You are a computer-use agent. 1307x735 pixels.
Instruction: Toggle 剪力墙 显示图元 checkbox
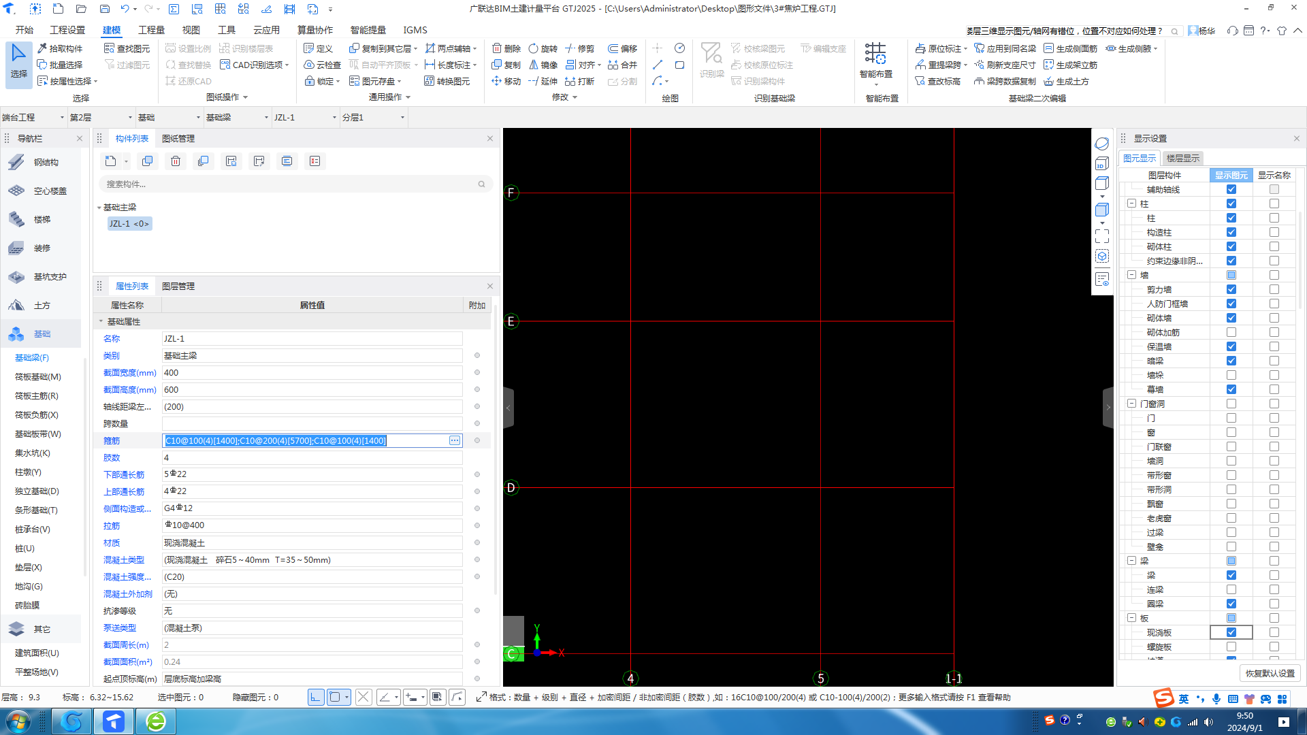point(1231,289)
